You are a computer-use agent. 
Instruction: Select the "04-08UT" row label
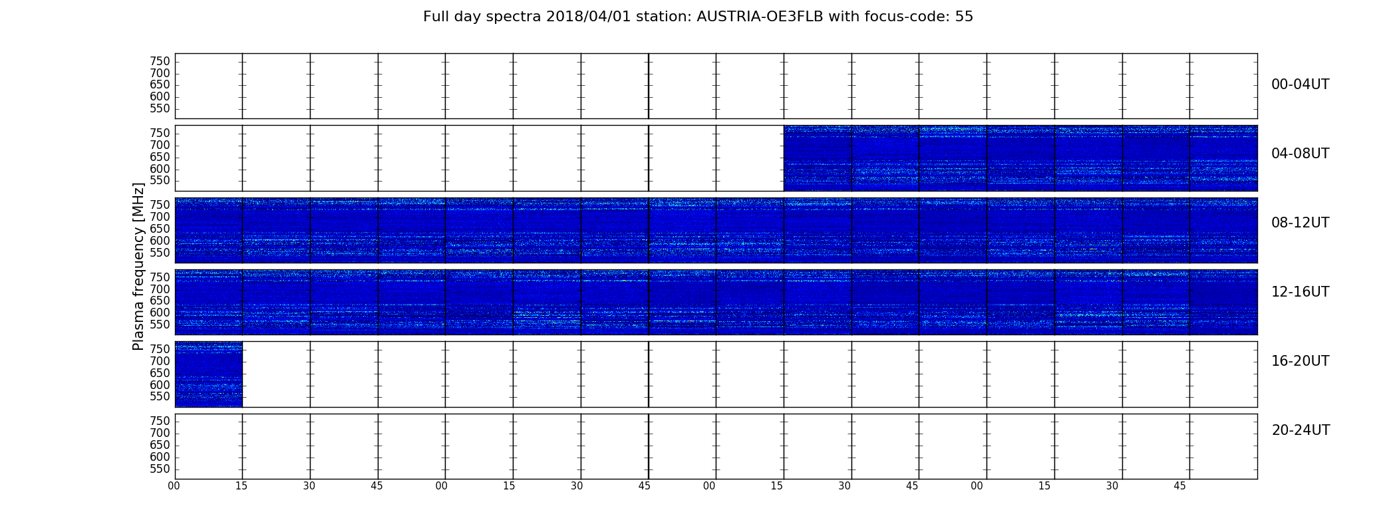[1300, 154]
